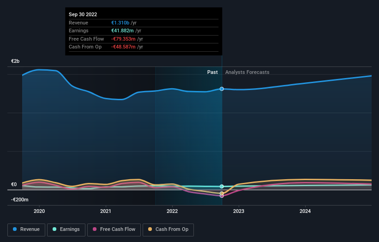Click the -€79.353m free cash flow value

tap(123, 39)
